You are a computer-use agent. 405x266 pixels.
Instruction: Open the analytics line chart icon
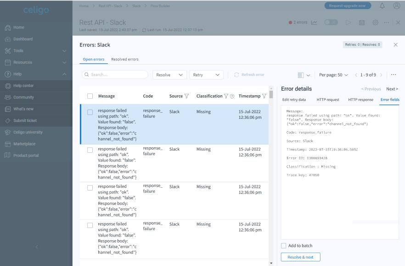314,23
